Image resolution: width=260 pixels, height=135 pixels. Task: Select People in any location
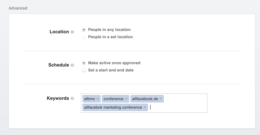click(84, 30)
